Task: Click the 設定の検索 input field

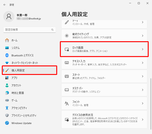Action: point(29,30)
